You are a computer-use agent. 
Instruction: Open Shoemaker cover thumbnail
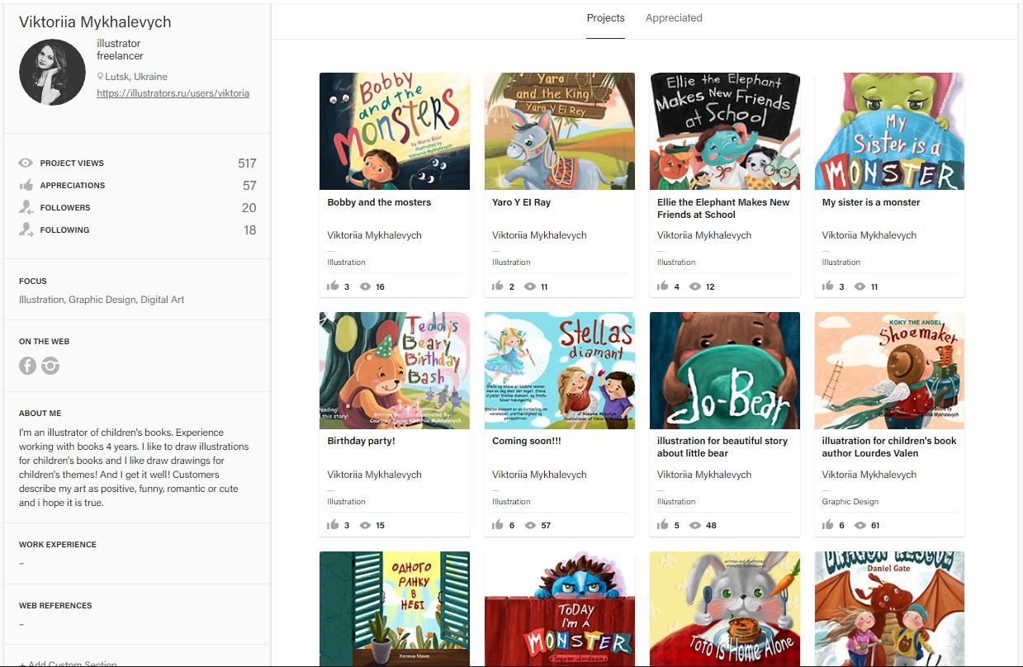[890, 371]
